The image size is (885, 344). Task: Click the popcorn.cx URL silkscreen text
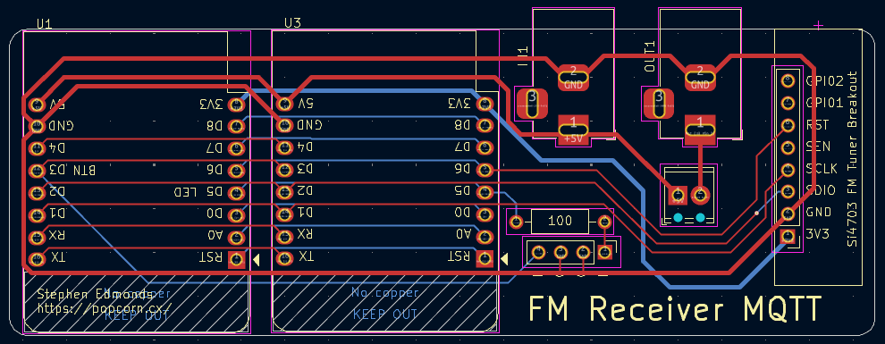click(x=105, y=309)
